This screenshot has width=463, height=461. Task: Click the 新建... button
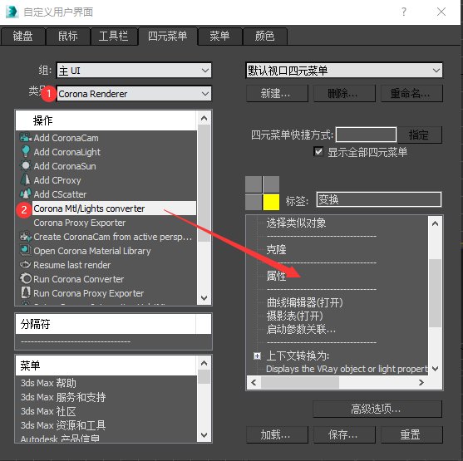point(277,94)
